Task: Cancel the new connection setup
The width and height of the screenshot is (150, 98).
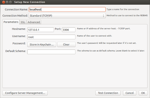Action: coord(129,93)
